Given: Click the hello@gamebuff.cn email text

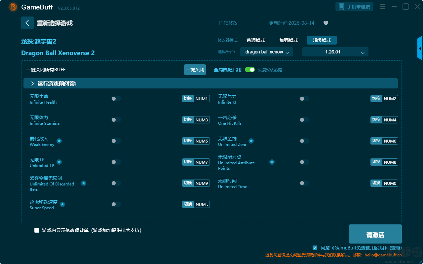Looking at the screenshot, I should click(383, 255).
